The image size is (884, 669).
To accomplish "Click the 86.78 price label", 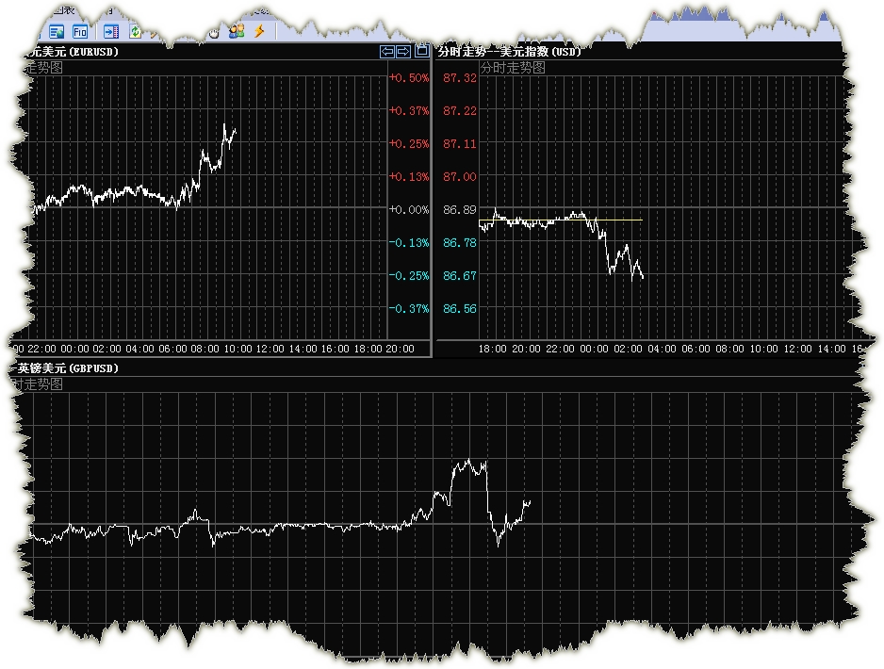I will (x=460, y=243).
